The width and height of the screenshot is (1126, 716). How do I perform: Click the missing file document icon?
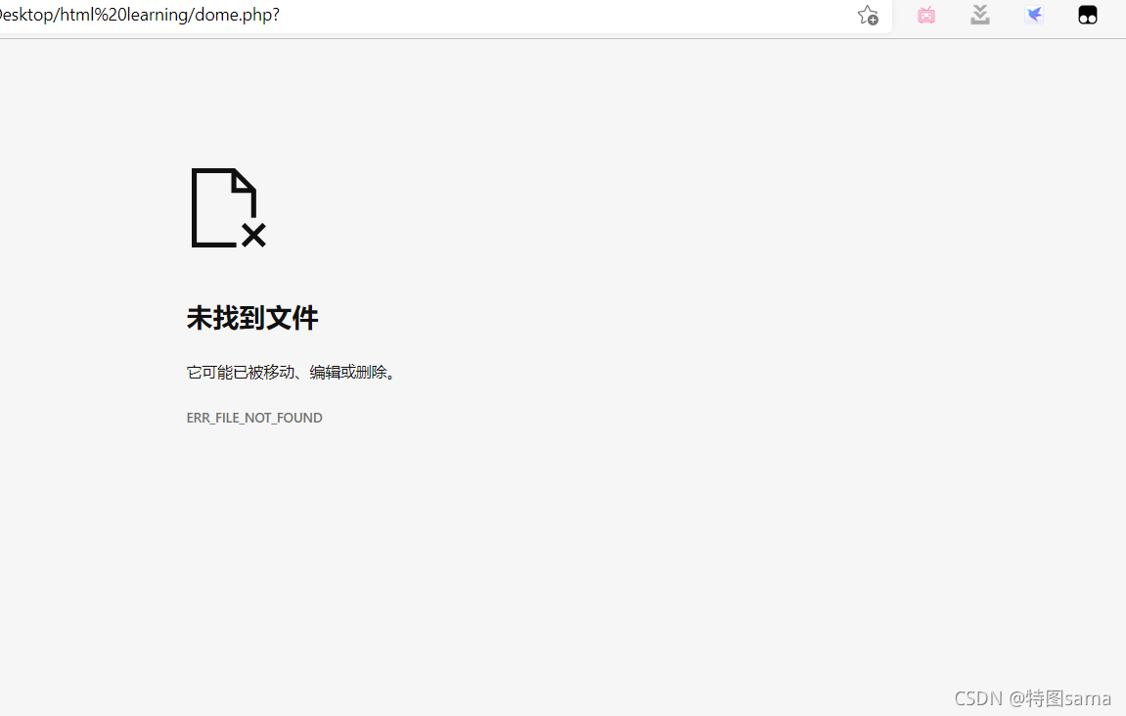[224, 206]
